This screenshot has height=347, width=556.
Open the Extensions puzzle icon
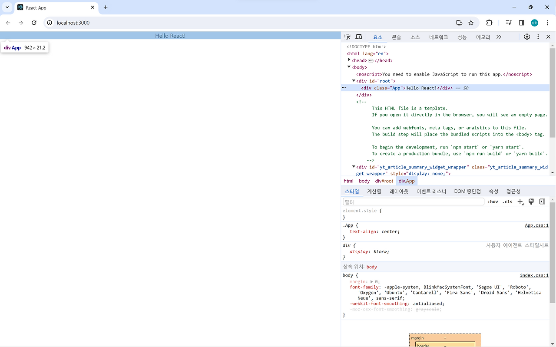(x=489, y=23)
